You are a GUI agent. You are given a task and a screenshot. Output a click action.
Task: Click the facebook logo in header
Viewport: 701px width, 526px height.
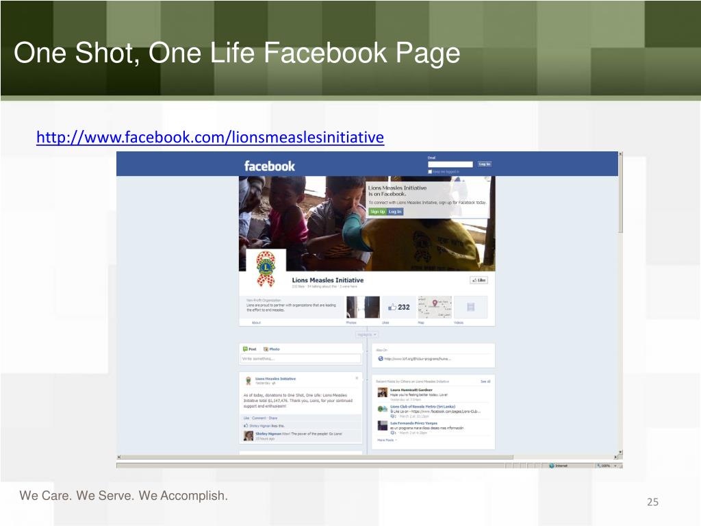[270, 166]
